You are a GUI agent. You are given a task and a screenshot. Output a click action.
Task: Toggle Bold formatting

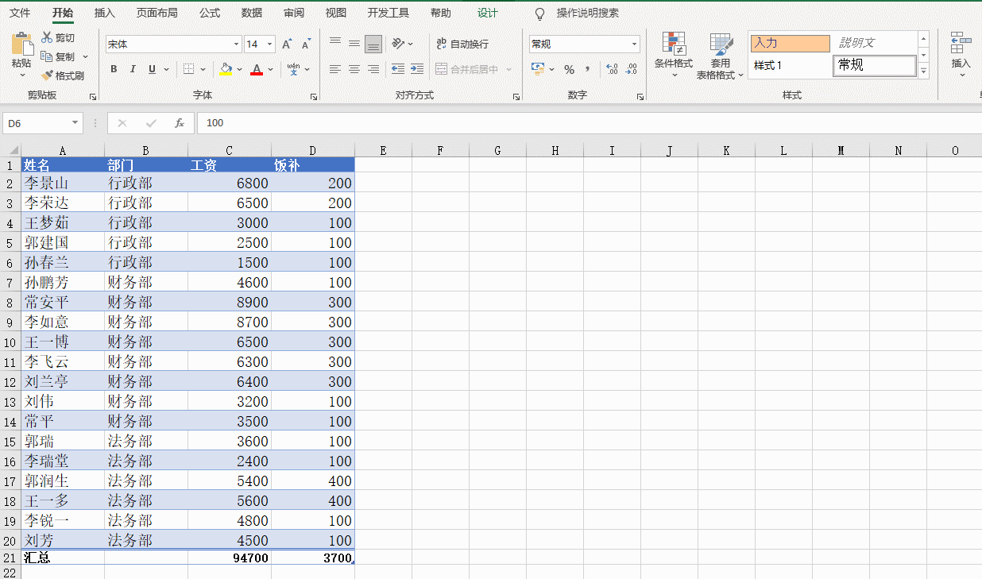click(114, 69)
